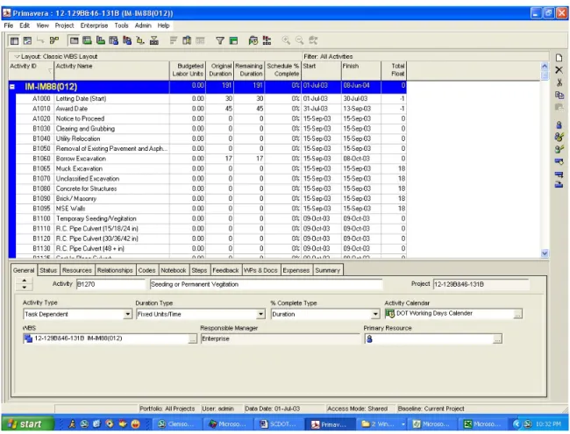Select the Borrow Excavation activity row
570x434 pixels.
[x=210, y=159]
